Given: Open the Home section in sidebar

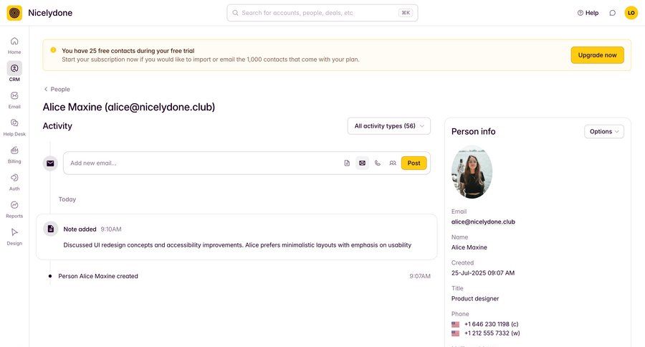Looking at the screenshot, I should (x=14, y=45).
